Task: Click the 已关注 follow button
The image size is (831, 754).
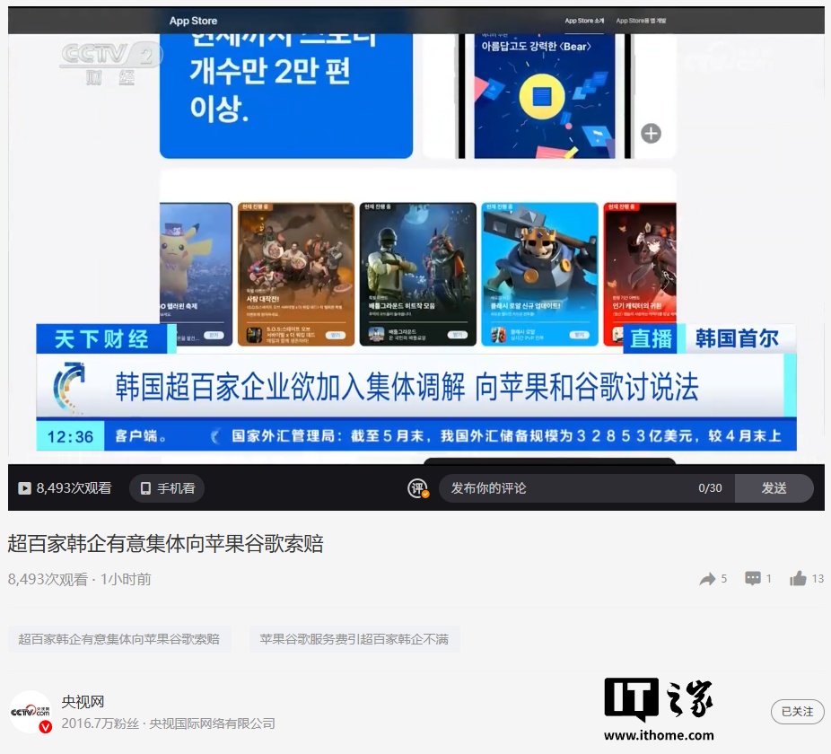Action: coord(797,712)
